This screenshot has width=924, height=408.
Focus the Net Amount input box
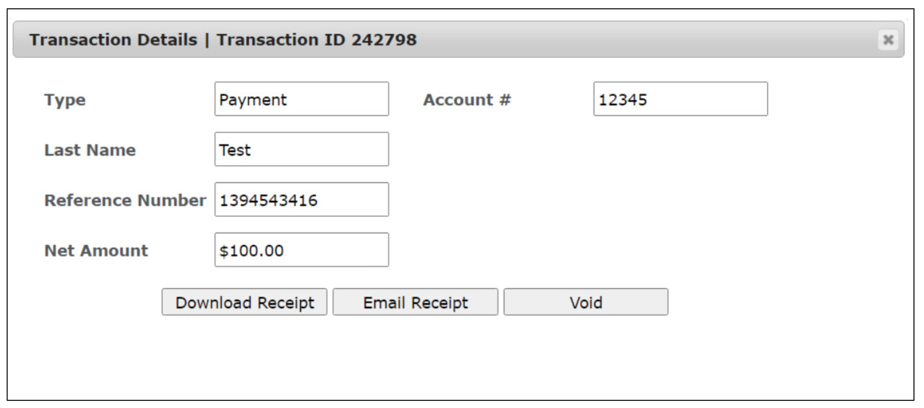tap(301, 250)
